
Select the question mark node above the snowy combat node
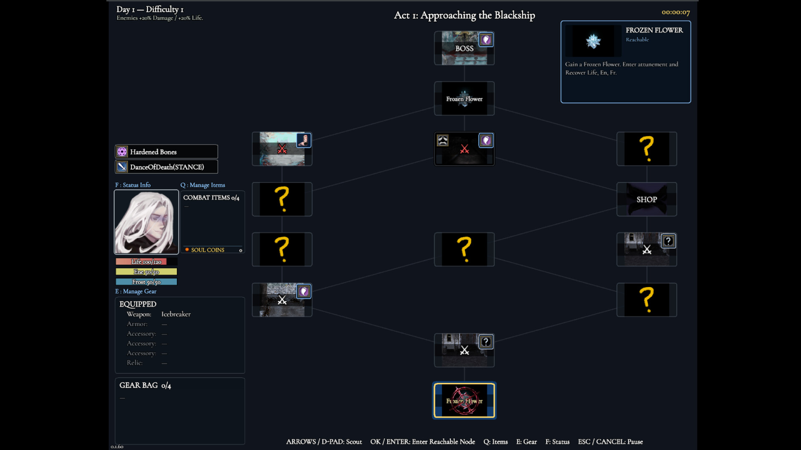click(x=282, y=250)
